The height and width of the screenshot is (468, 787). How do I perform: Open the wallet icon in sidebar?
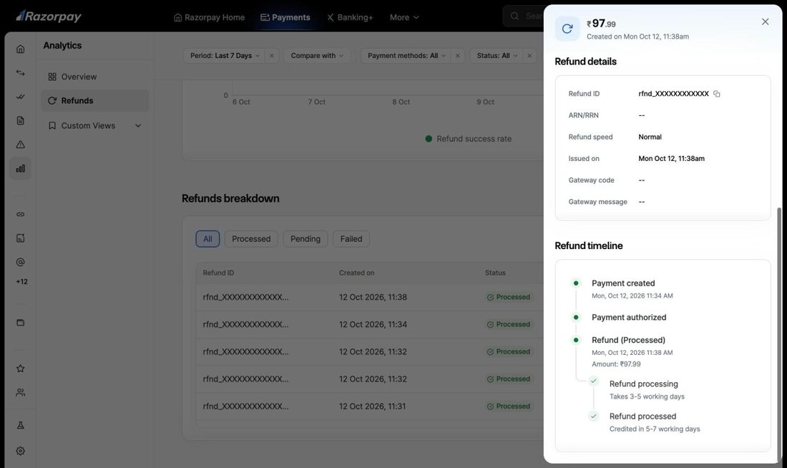point(20,323)
